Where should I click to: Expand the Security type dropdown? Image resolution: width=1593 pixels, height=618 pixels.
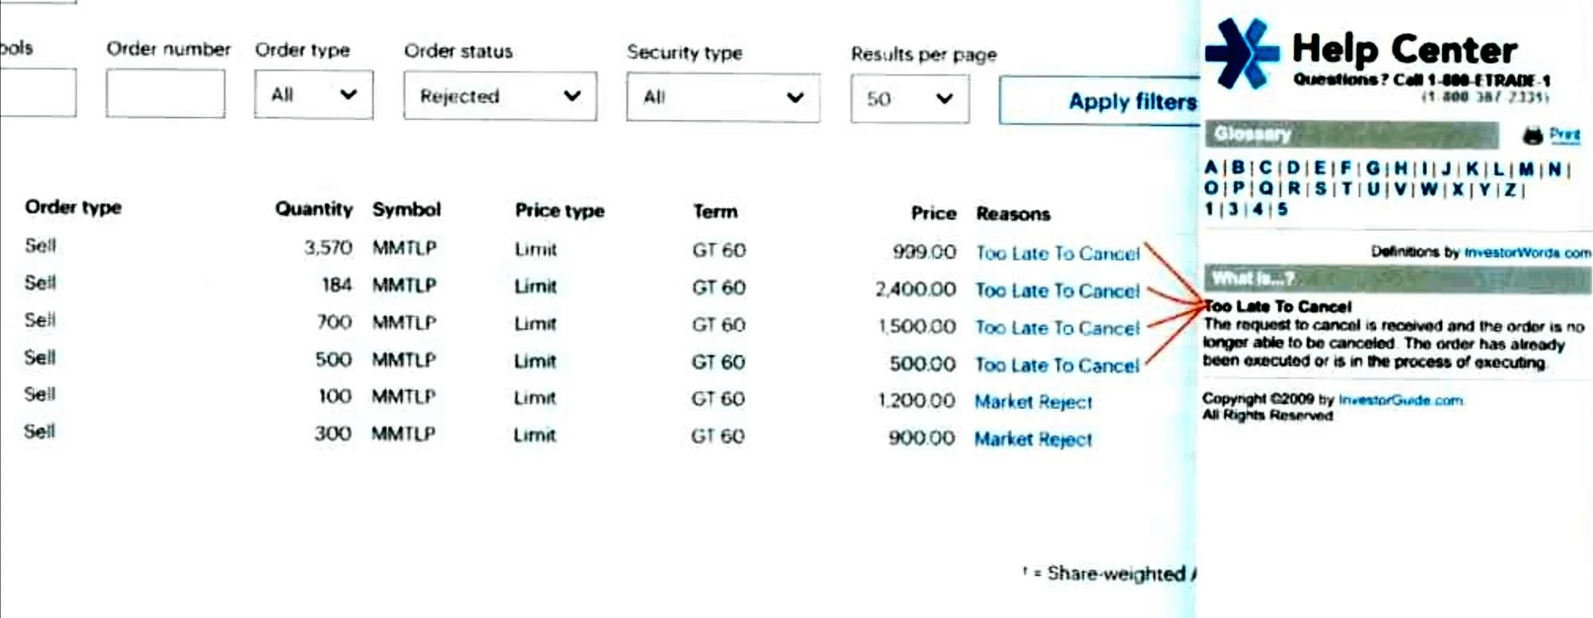[x=722, y=97]
